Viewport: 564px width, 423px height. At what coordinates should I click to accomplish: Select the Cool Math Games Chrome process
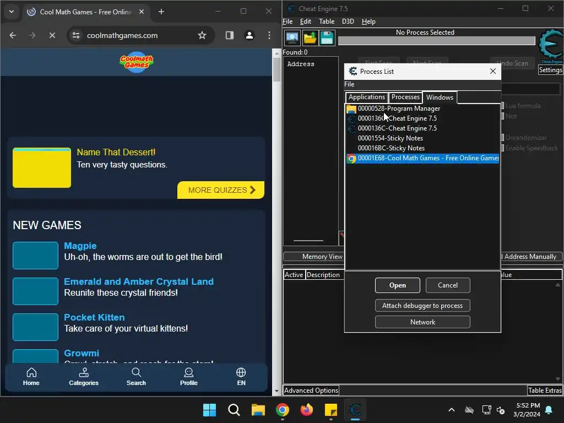click(422, 158)
